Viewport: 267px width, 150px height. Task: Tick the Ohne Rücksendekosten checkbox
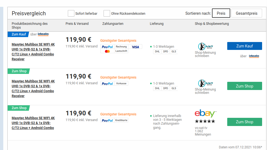click(107, 13)
